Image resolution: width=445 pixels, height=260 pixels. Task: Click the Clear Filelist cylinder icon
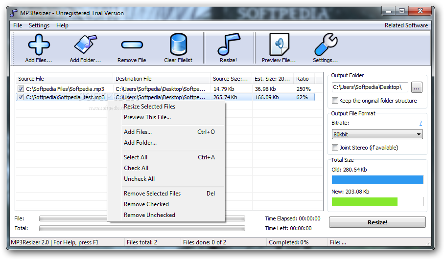point(179,44)
